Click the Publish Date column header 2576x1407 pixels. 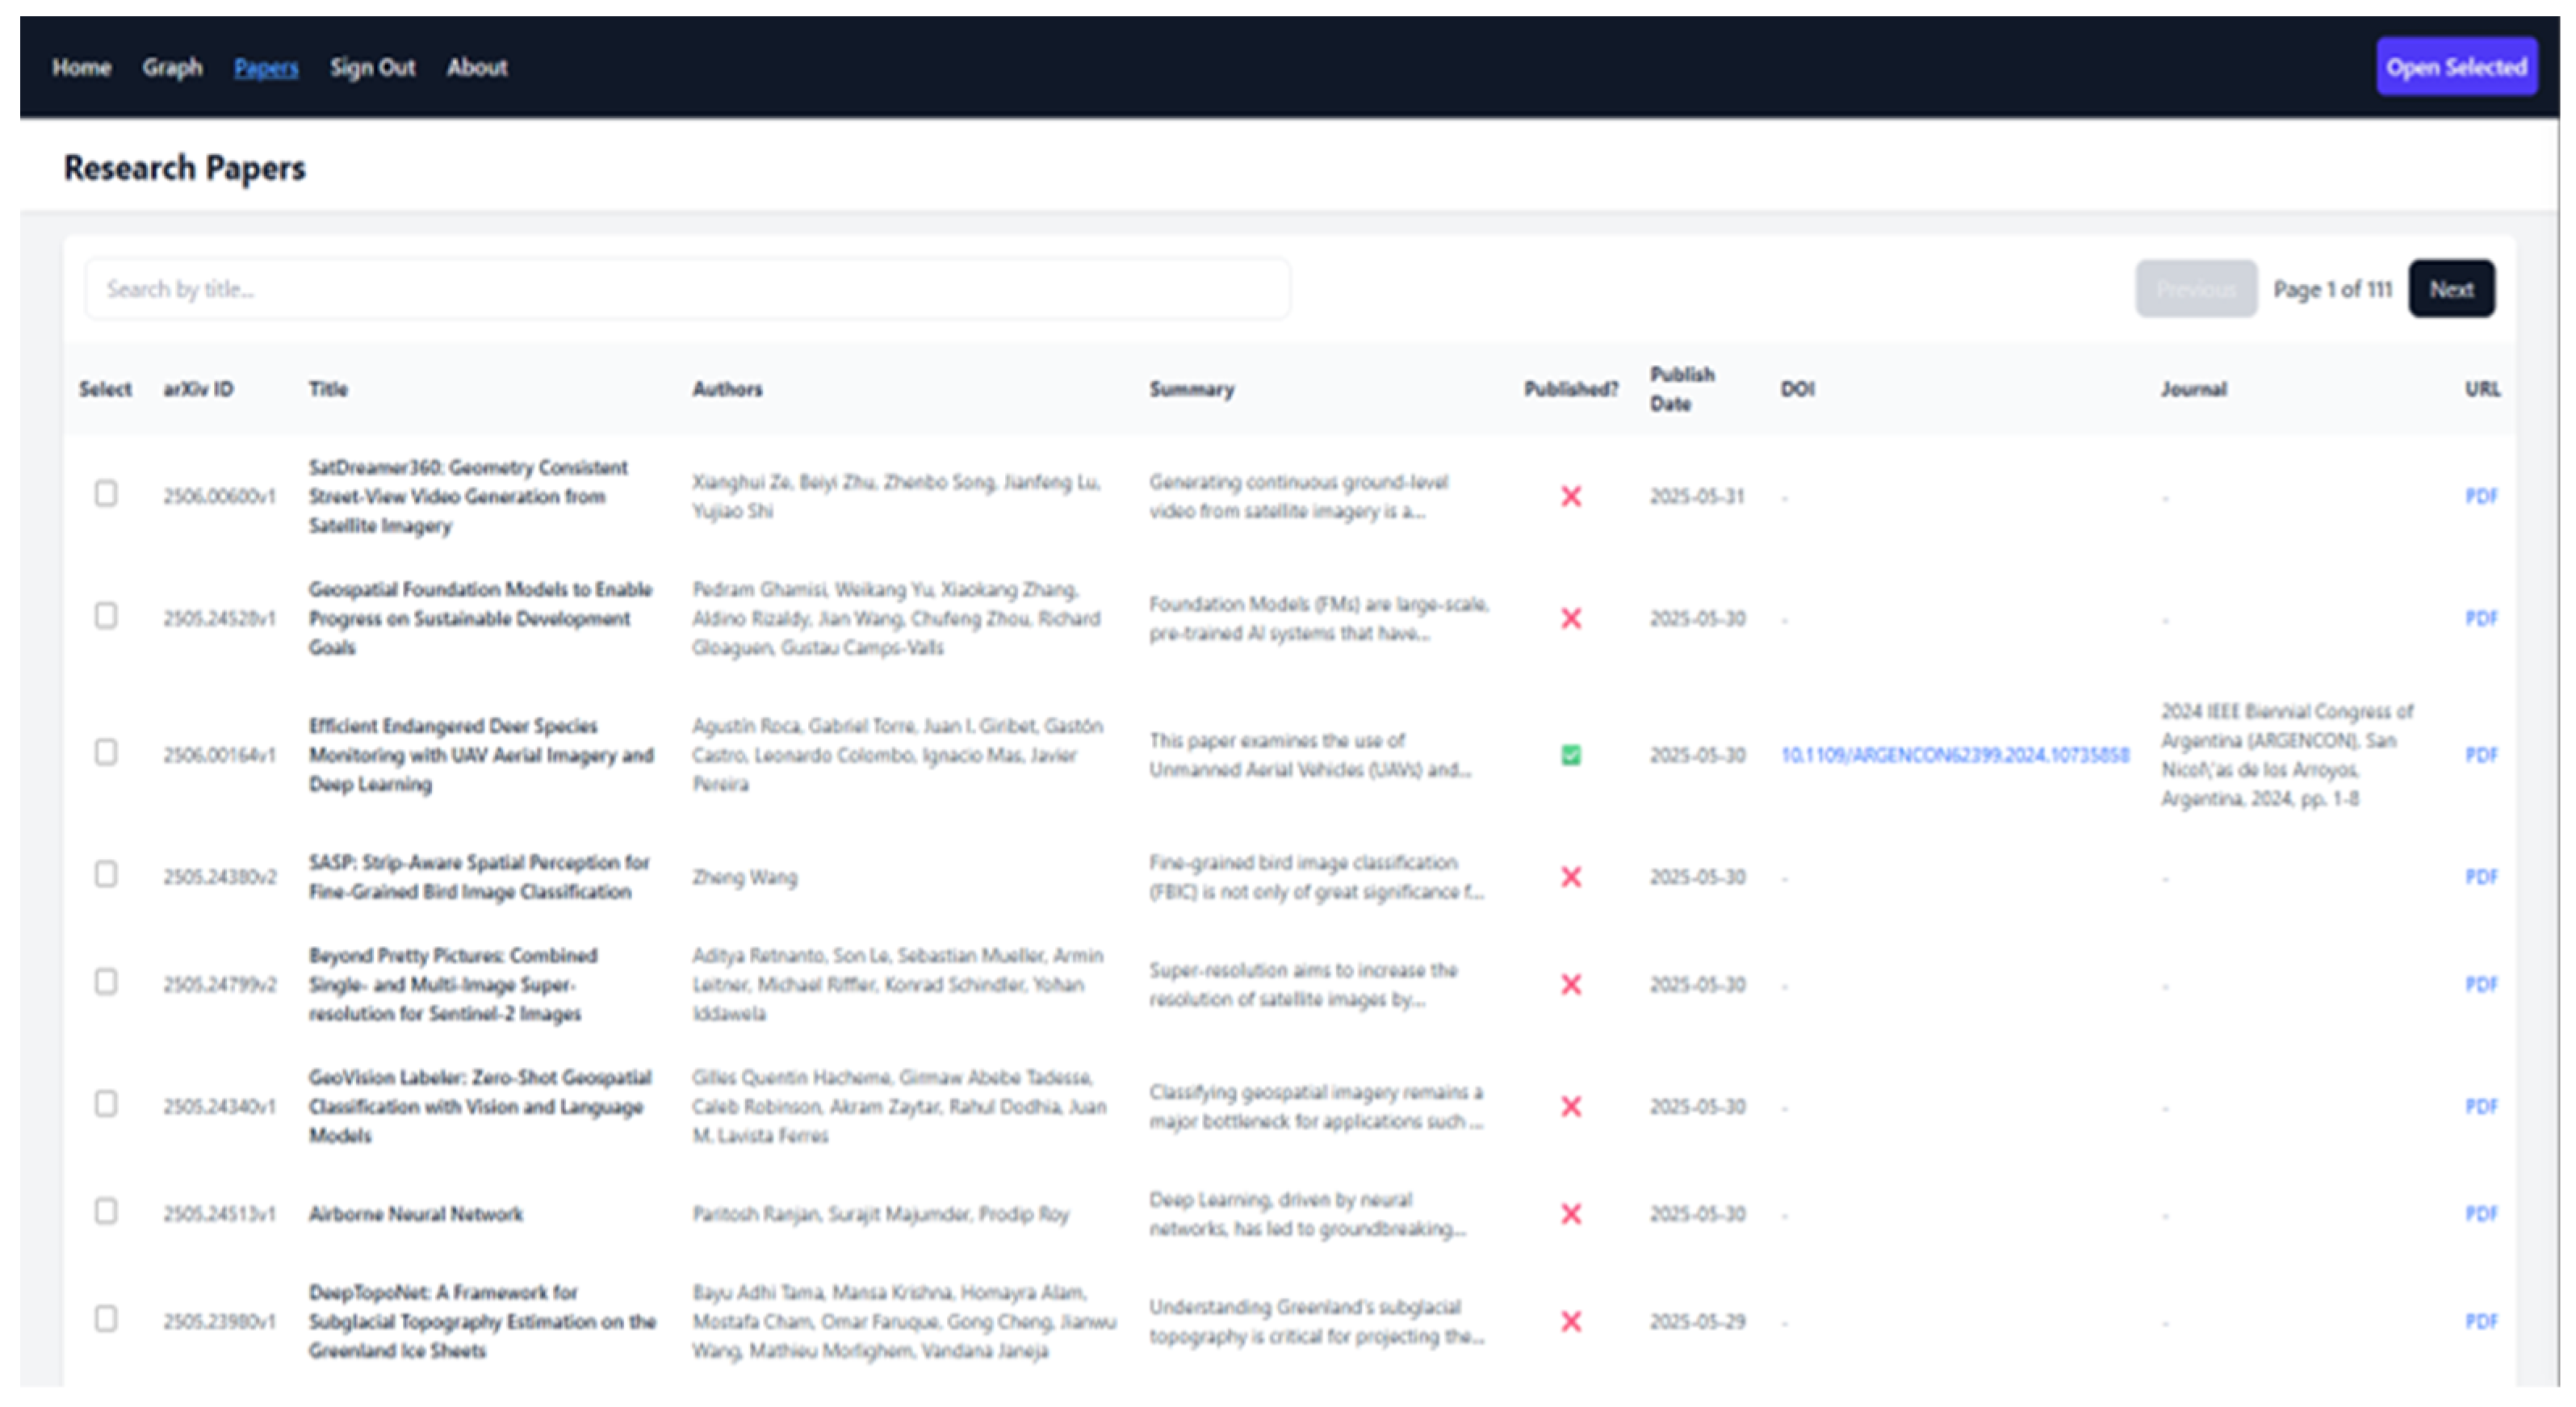coord(1681,388)
